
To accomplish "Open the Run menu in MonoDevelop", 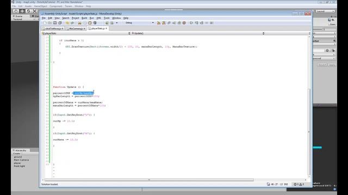I will 92,18.
